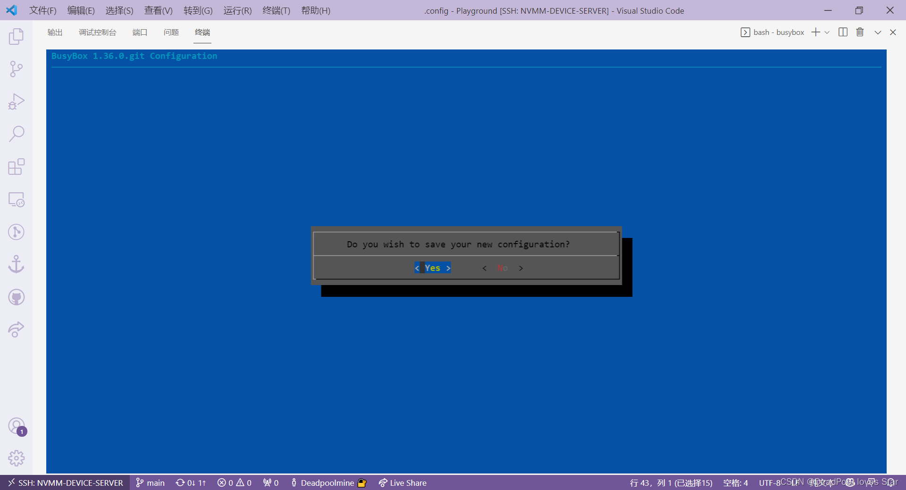
Task: Open the 编辑(E) menu
Action: click(x=81, y=10)
